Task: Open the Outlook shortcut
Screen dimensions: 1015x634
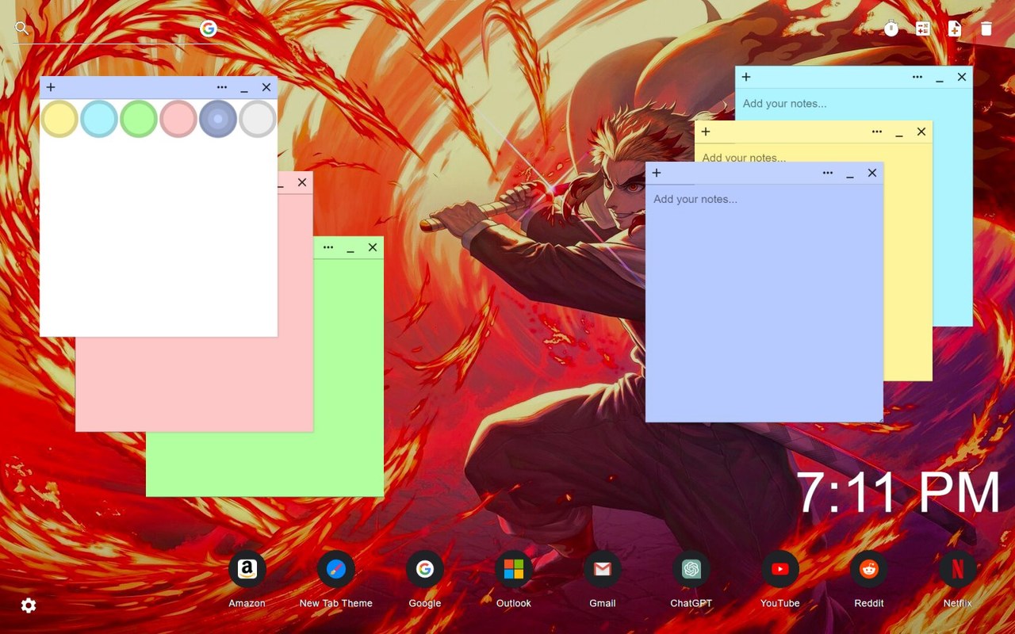Action: coord(514,570)
